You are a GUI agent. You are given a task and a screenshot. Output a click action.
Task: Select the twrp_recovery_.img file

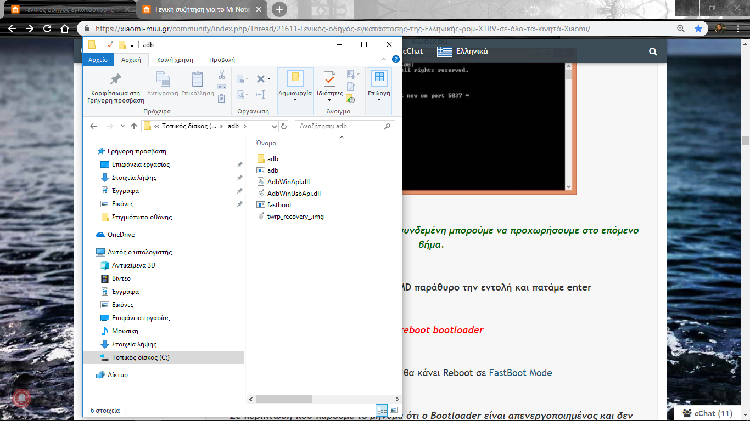click(x=295, y=217)
